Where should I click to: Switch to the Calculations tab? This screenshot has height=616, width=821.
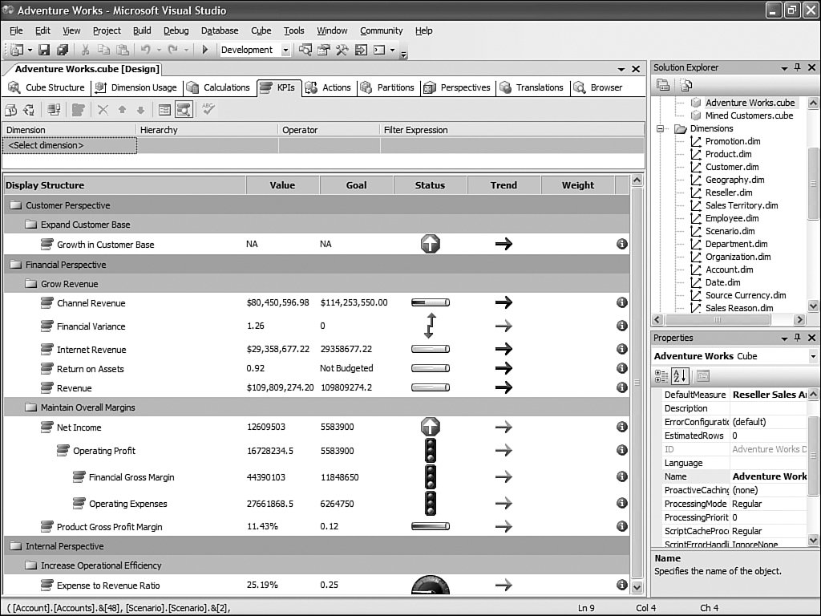(x=220, y=87)
